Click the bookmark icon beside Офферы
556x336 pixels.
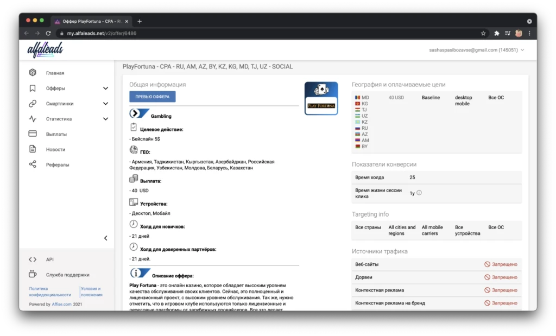coord(33,88)
